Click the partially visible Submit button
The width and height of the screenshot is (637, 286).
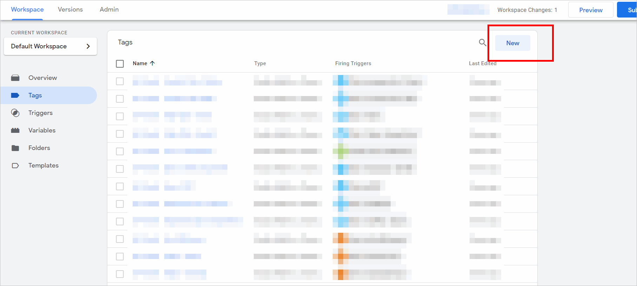pos(627,10)
